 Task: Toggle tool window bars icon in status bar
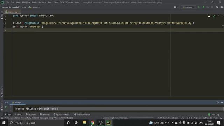point(2,118)
